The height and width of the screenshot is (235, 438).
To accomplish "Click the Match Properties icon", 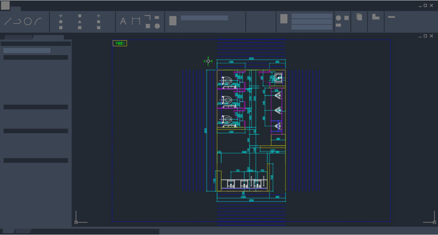I will [x=284, y=18].
